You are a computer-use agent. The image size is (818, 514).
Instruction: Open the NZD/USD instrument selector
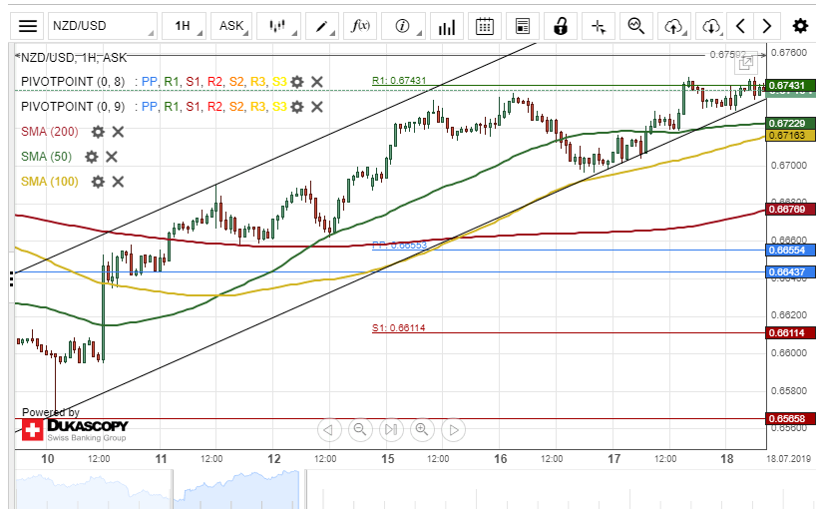pyautogui.click(x=102, y=26)
